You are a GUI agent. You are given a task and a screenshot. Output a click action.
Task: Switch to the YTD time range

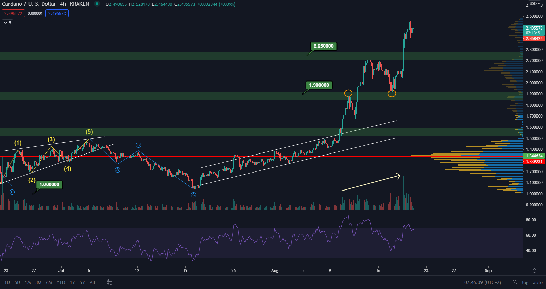click(61, 282)
